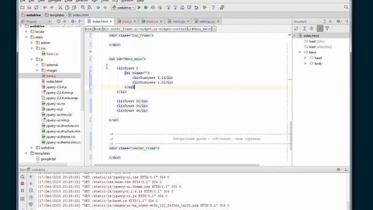This screenshot has width=373, height=210.
Task: Select jquery-2.1.4.js in the project tree
Action: (54, 87)
